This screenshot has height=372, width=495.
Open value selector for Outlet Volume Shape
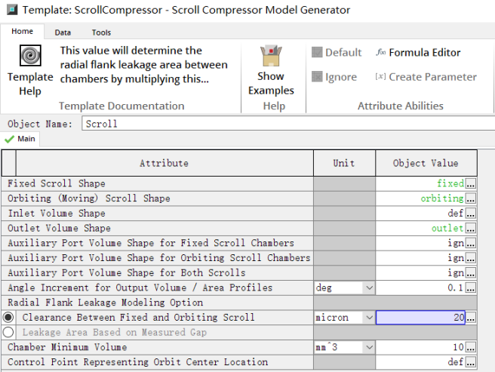tap(471, 228)
